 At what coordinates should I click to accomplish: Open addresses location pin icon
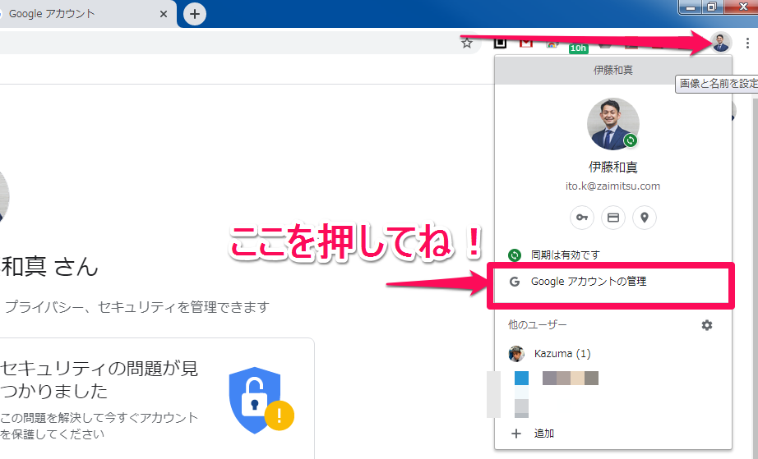tap(644, 218)
